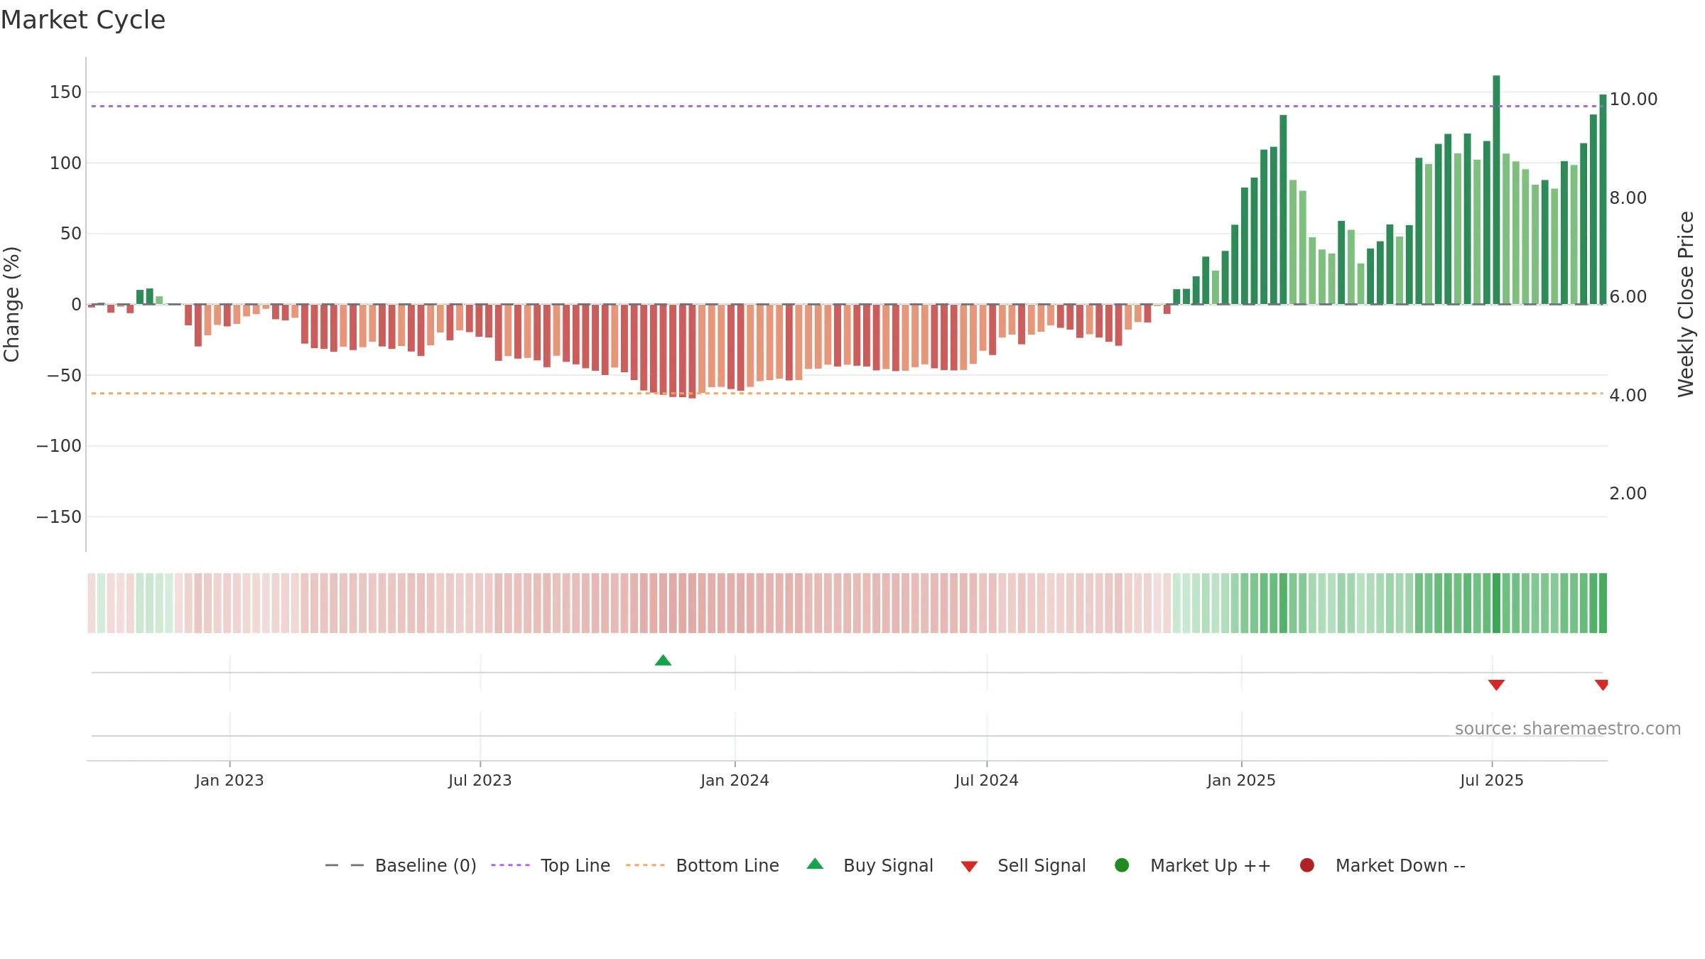Toggle Market Down -- legend entry

[x=1382, y=865]
